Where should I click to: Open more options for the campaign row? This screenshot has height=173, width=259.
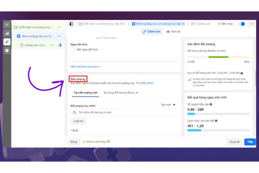coord(59,27)
